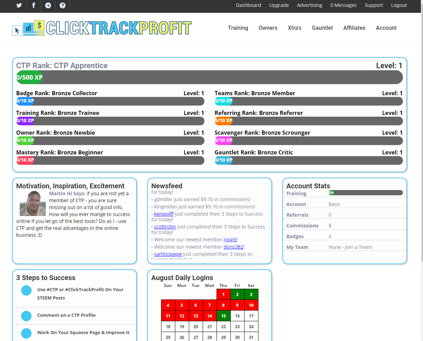
Task: Click 'gdmiller just earned $9.70' newsfeed line
Action: [201, 199]
